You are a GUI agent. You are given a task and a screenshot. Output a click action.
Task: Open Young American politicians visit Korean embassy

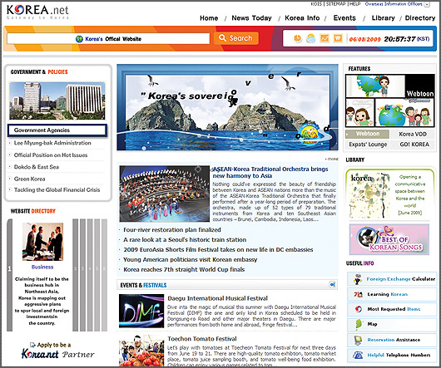tap(190, 260)
